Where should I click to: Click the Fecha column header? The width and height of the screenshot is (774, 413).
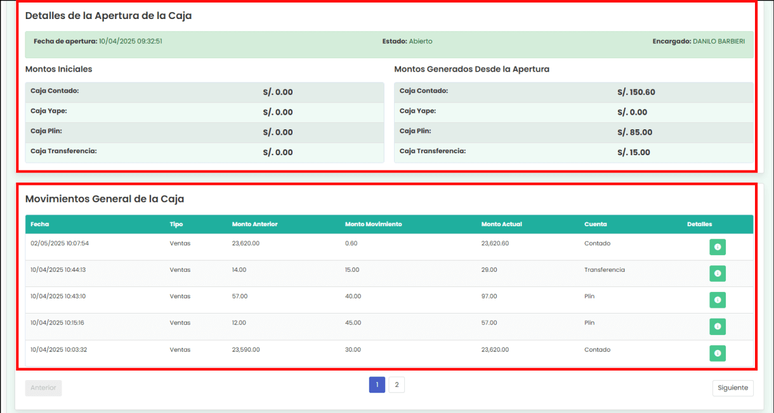pos(40,224)
